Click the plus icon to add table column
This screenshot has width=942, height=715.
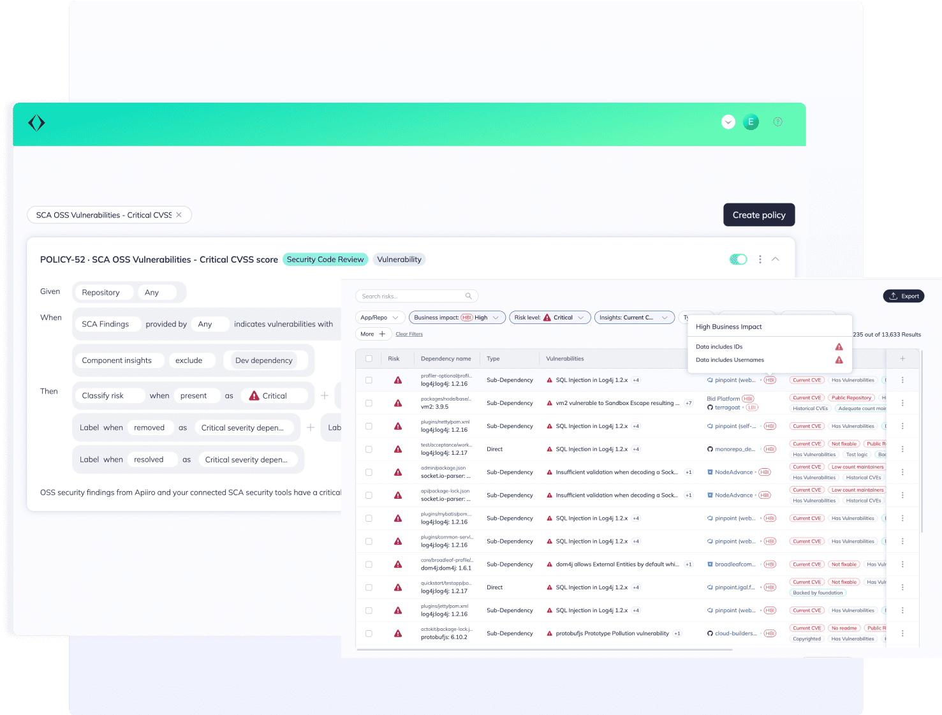pyautogui.click(x=902, y=358)
